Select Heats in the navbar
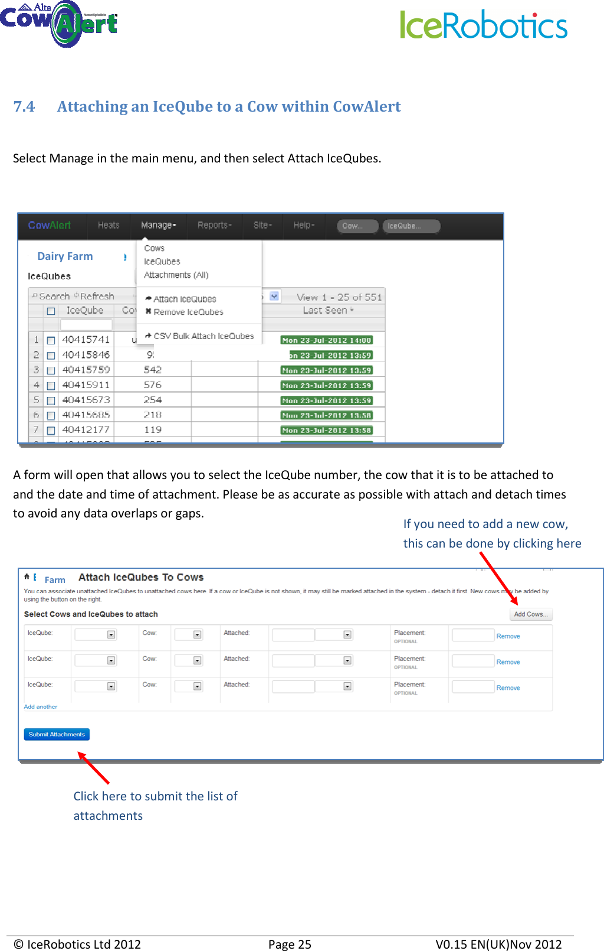Image resolution: width=604 pixels, height=951 pixels. point(109,225)
